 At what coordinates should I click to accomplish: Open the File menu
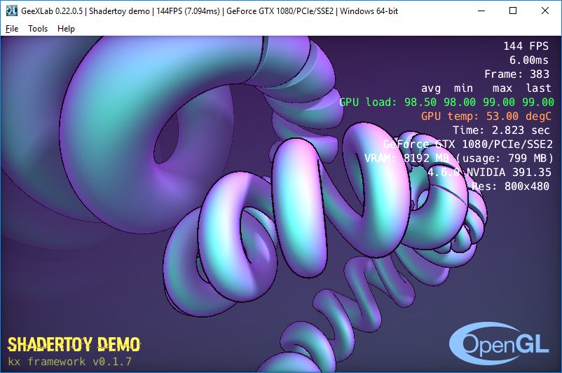coord(12,29)
